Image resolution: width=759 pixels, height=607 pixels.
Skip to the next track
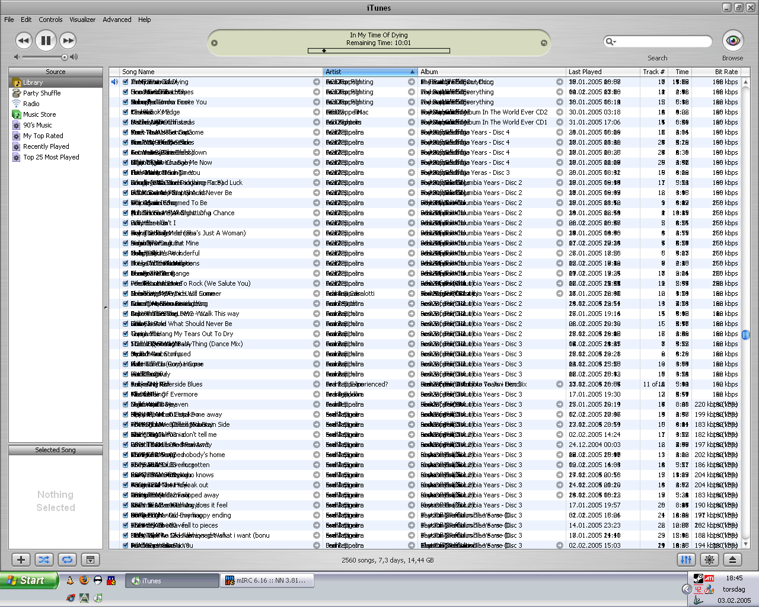68,41
